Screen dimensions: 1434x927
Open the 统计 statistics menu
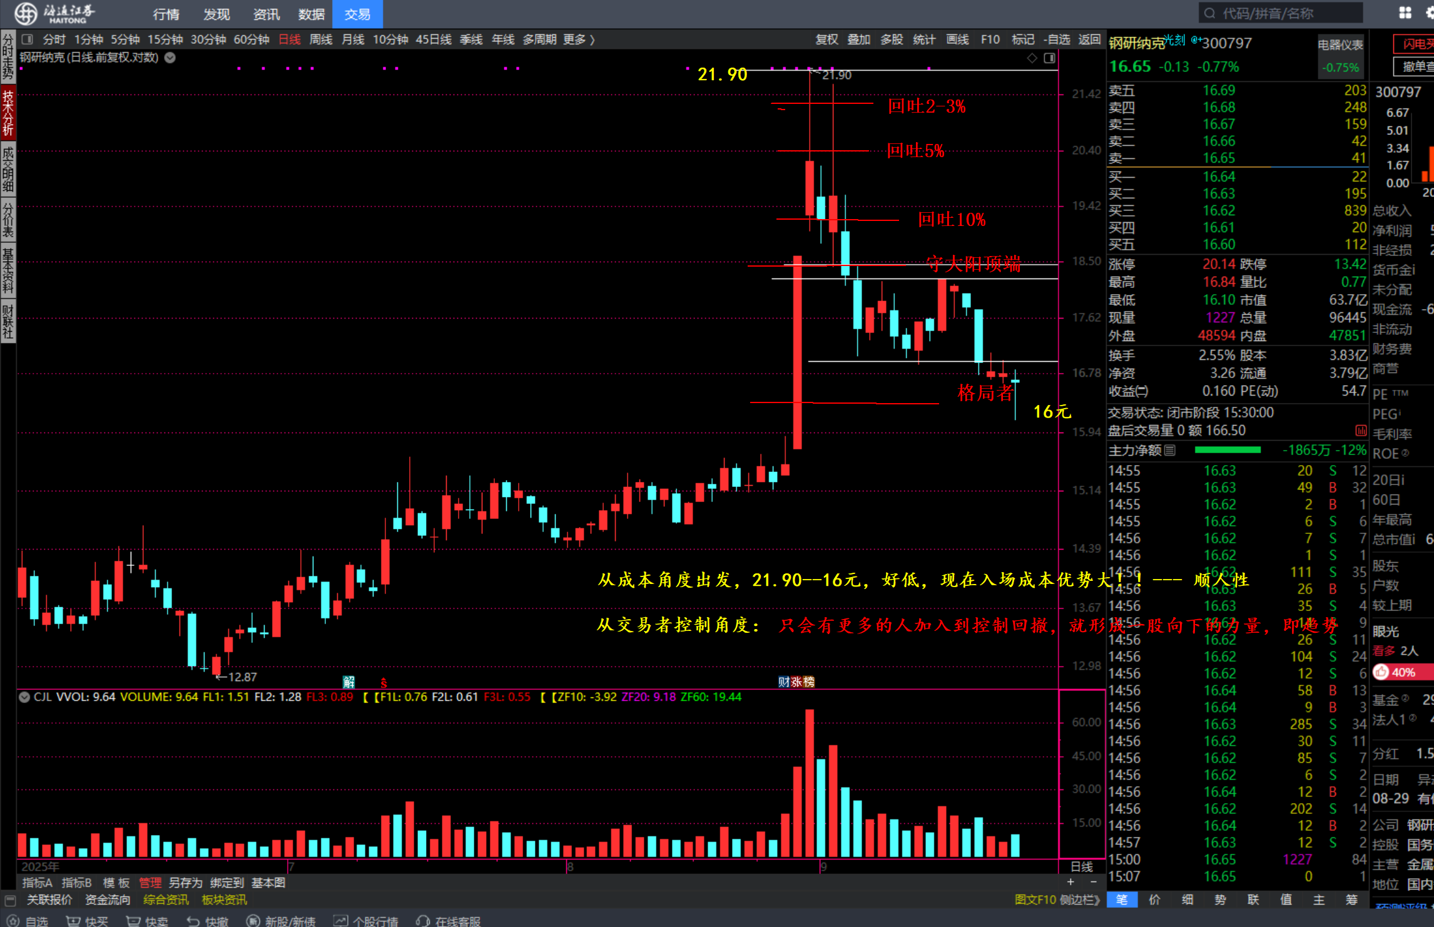tap(924, 39)
